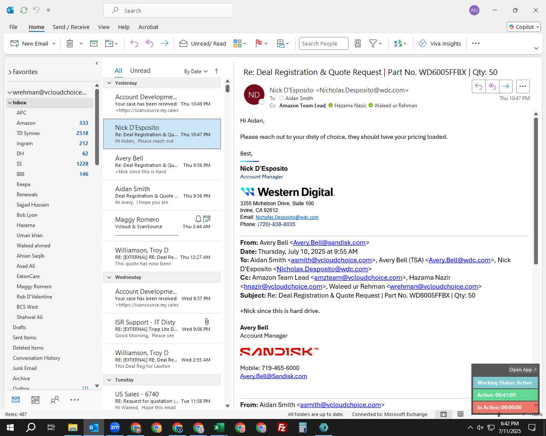The image size is (546, 436).
Task: Open the Help tab
Action: point(124,27)
